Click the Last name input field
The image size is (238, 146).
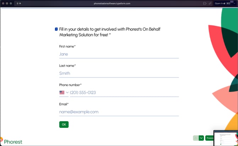(119, 74)
